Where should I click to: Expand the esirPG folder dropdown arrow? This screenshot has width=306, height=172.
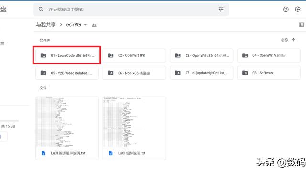pyautogui.click(x=85, y=25)
